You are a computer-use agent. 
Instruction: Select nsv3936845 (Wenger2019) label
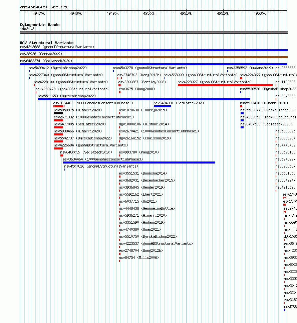[142, 187]
